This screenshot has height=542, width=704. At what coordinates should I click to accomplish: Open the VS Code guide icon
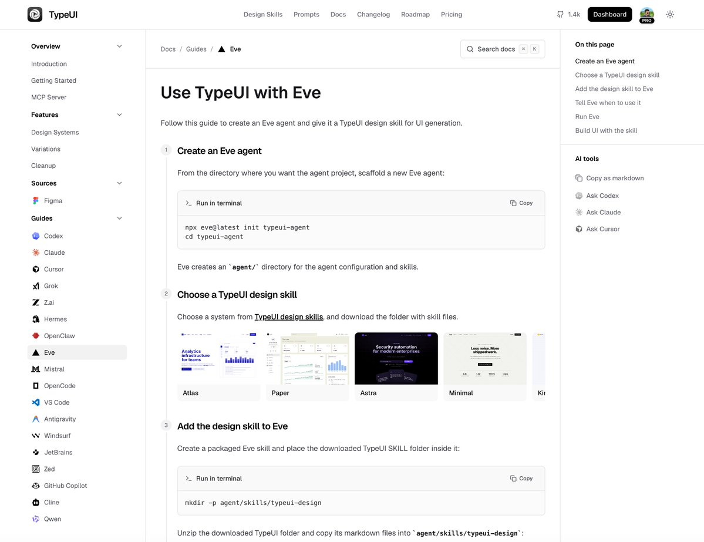(x=36, y=402)
